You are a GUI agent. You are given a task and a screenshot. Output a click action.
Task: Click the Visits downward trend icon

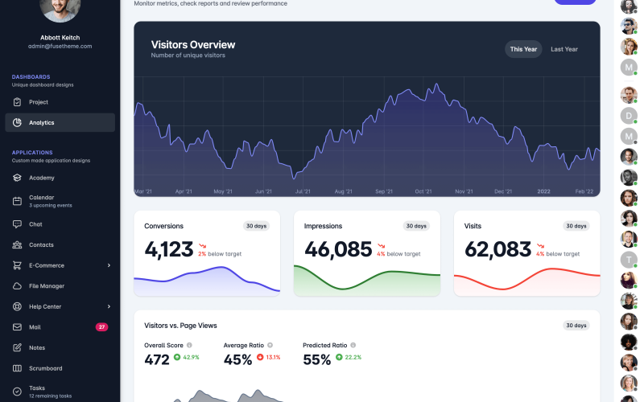540,246
